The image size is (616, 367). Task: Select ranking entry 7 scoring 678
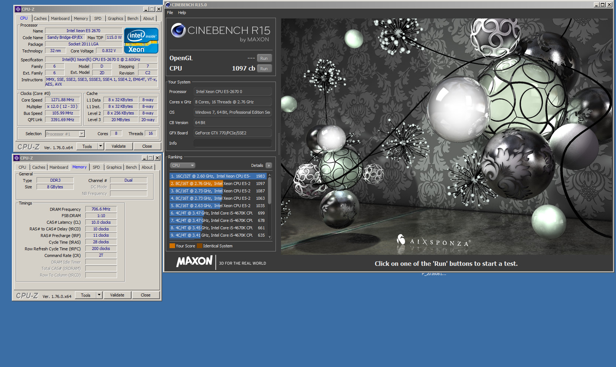coord(218,220)
